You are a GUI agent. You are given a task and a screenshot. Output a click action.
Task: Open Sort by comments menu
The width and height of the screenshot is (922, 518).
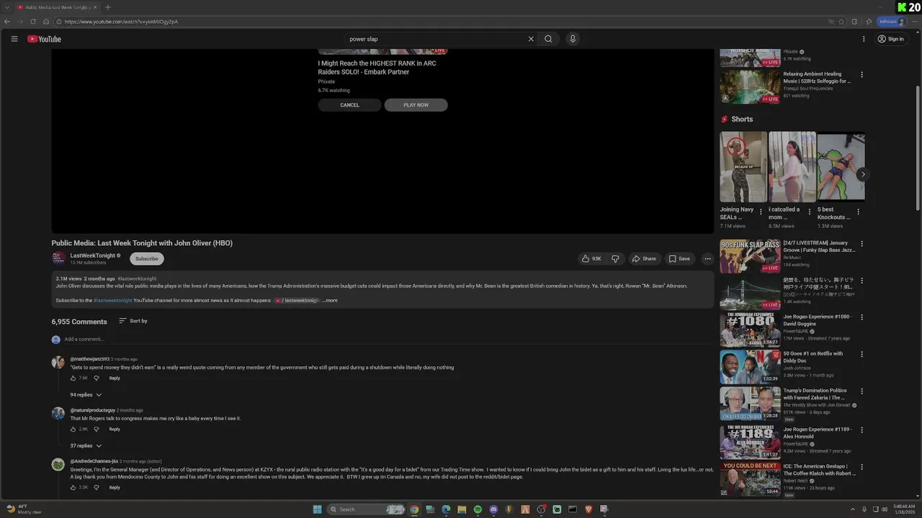tap(133, 321)
